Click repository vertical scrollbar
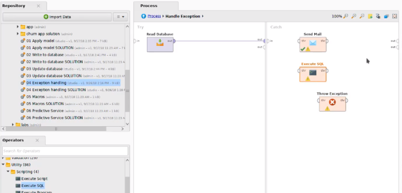Image resolution: width=402 pixels, height=193 pixels. click(127, 91)
